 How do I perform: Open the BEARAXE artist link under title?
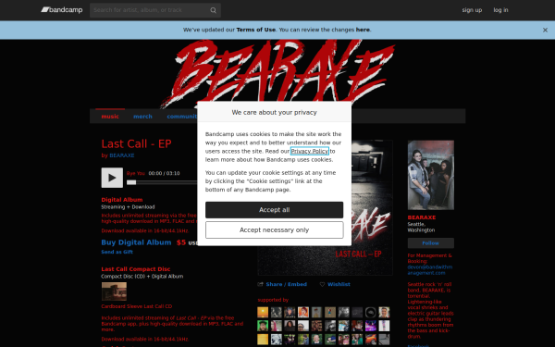tap(122, 155)
